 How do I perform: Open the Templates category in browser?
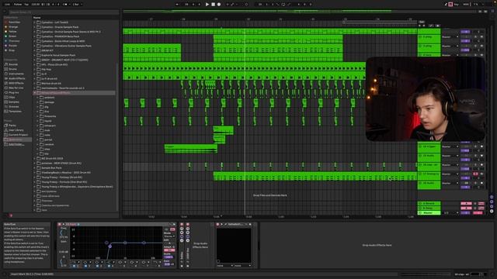tap(15, 112)
